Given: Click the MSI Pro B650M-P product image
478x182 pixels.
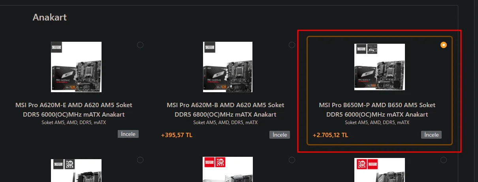Looking at the screenshot, I should (x=380, y=67).
